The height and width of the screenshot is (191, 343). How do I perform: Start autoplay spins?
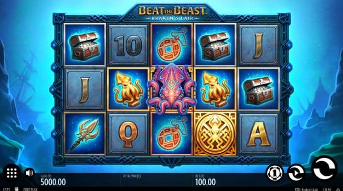click(296, 173)
